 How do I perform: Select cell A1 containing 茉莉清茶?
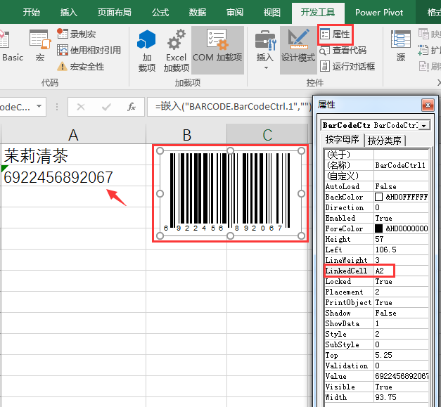point(73,155)
